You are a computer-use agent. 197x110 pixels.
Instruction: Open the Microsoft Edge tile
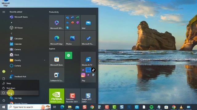[57, 38]
